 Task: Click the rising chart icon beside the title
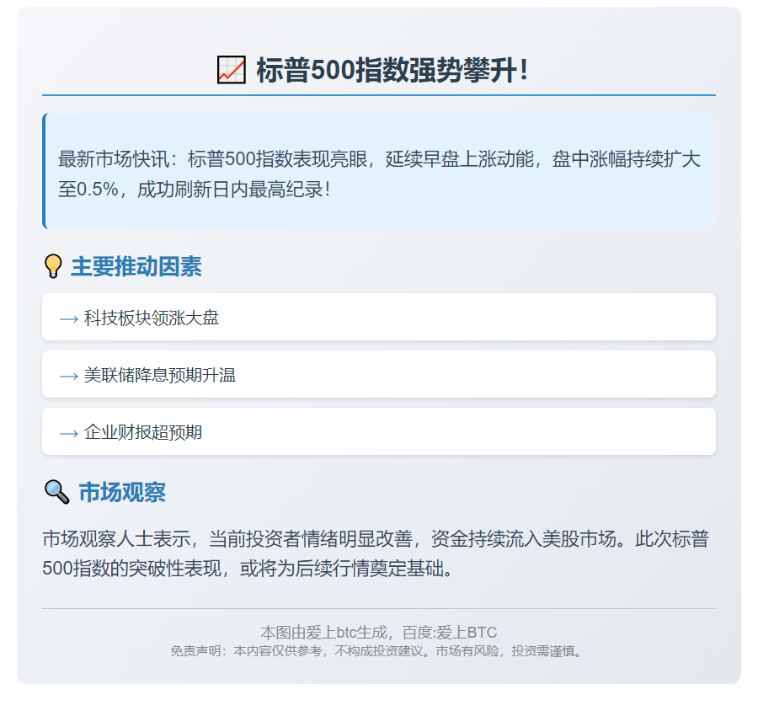[x=231, y=70]
